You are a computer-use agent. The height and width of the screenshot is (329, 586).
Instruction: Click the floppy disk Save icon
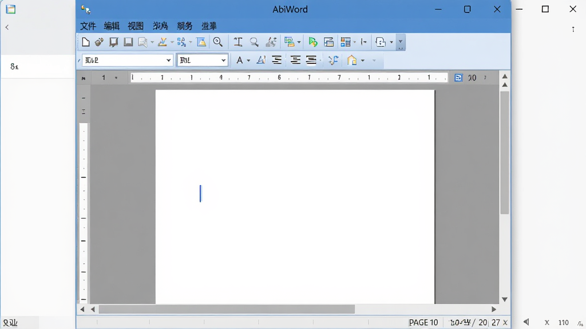point(128,42)
